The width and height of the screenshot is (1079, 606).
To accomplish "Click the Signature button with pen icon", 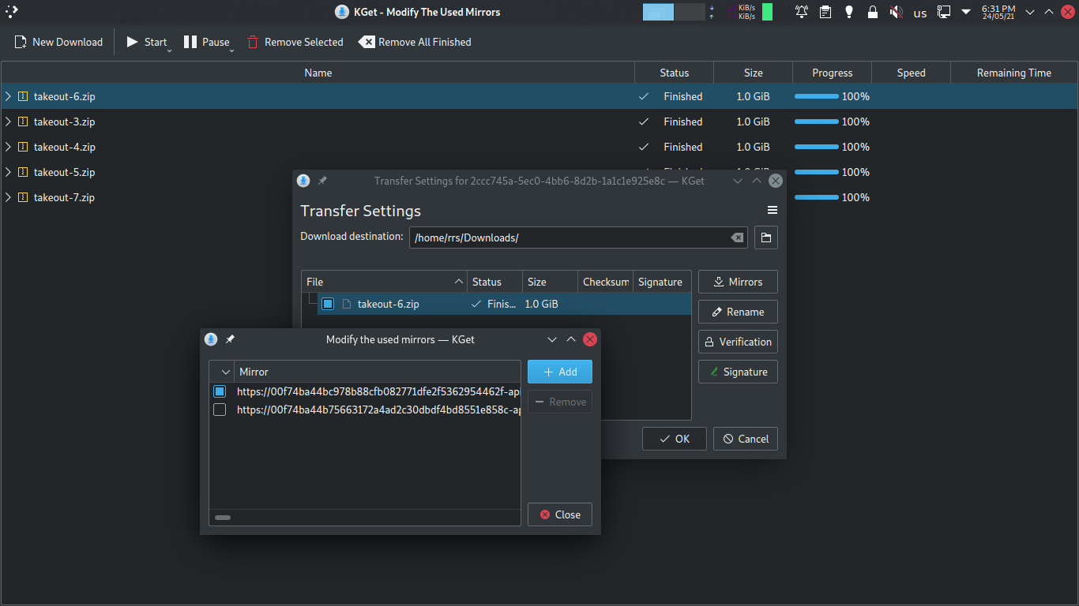I will (738, 372).
